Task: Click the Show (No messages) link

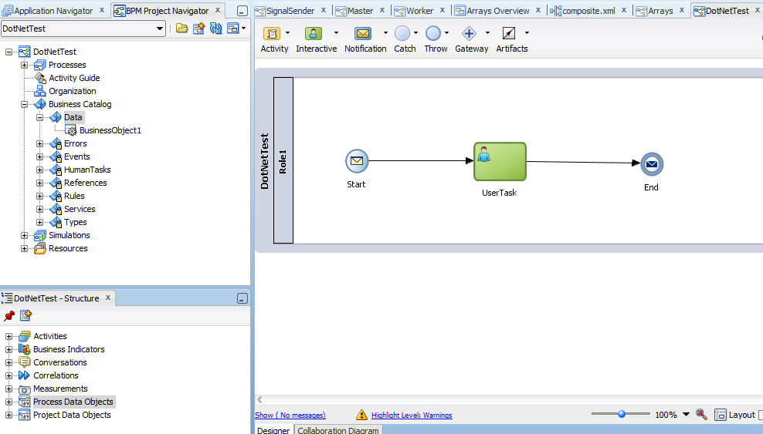Action: pyautogui.click(x=290, y=415)
